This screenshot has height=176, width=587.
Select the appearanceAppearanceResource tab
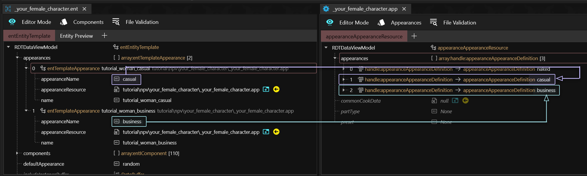pos(364,37)
